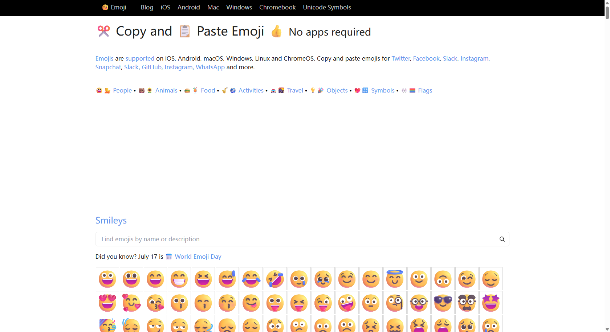Image resolution: width=610 pixels, height=332 pixels.
Task: Copy the star-struck emoji
Action: [491, 303]
